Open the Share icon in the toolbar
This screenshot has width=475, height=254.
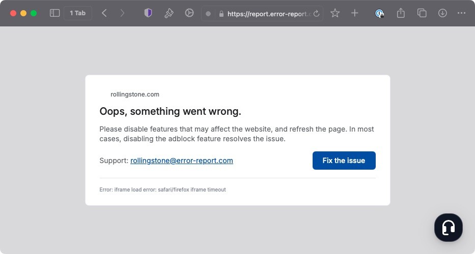pos(401,13)
